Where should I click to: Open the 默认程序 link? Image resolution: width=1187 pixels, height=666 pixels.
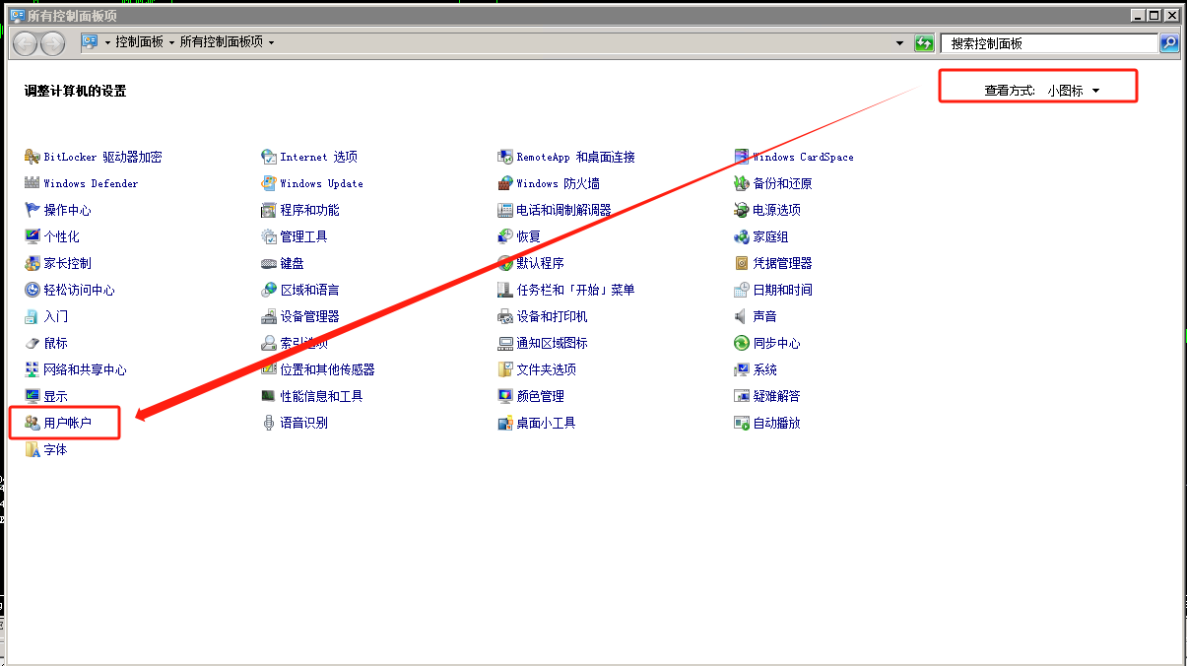click(x=540, y=263)
